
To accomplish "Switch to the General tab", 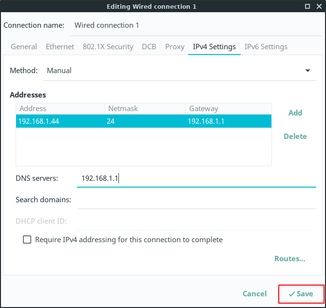I will 24,47.
